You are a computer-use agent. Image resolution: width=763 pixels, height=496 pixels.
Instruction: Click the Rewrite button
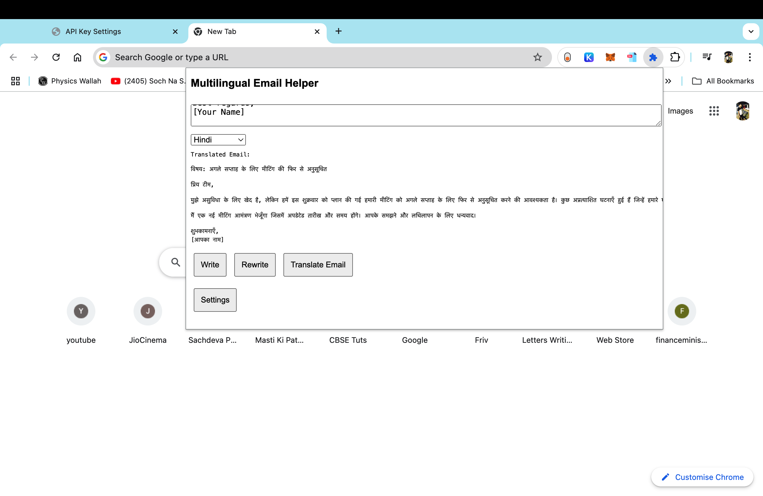[x=255, y=264]
